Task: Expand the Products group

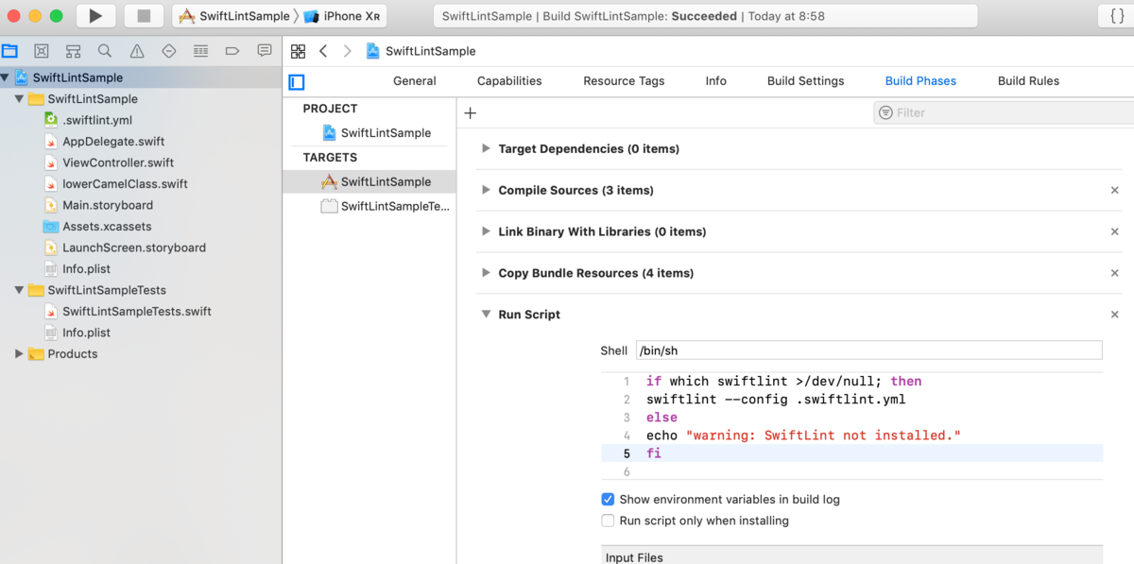Action: click(20, 354)
